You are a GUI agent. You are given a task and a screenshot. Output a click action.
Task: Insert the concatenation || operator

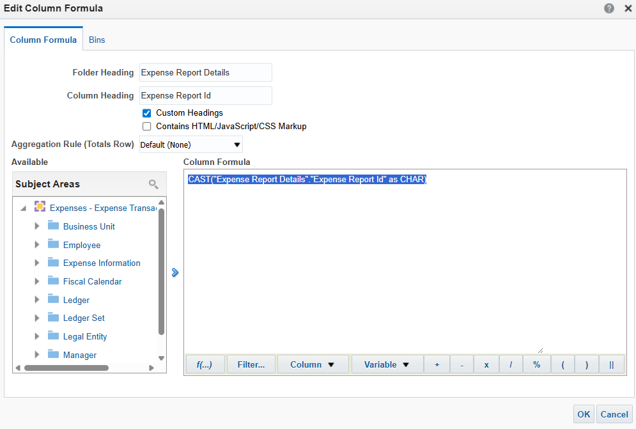pyautogui.click(x=612, y=364)
